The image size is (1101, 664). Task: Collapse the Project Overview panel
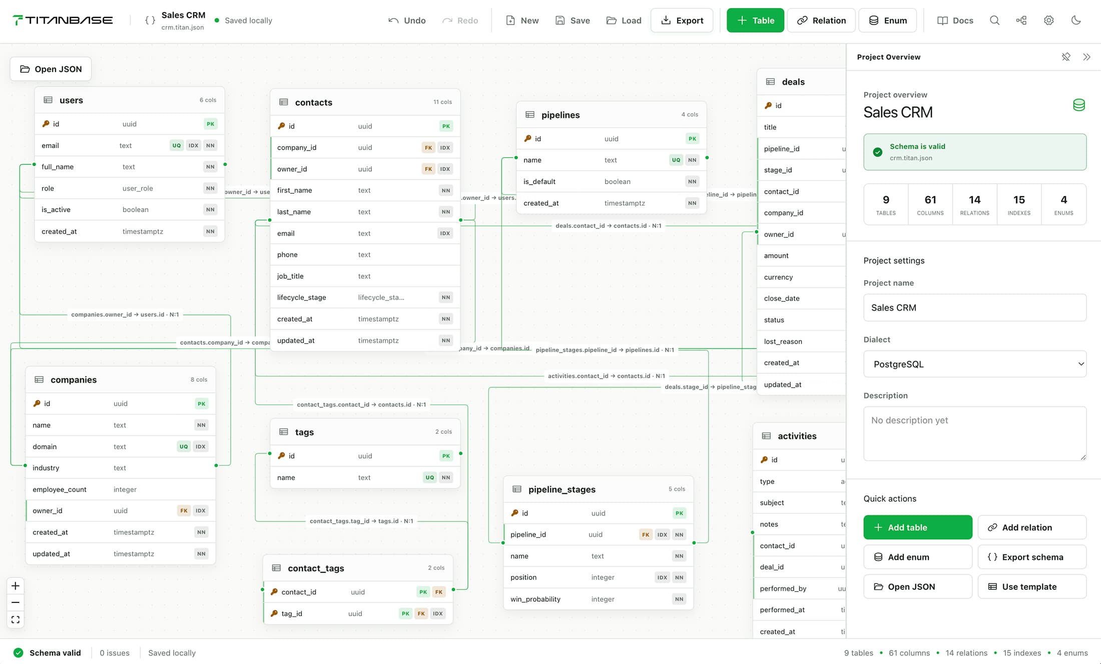point(1086,57)
